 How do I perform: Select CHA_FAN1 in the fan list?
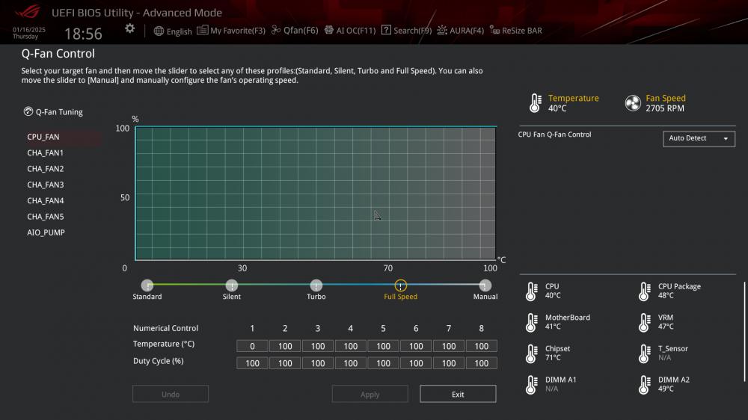click(x=45, y=152)
